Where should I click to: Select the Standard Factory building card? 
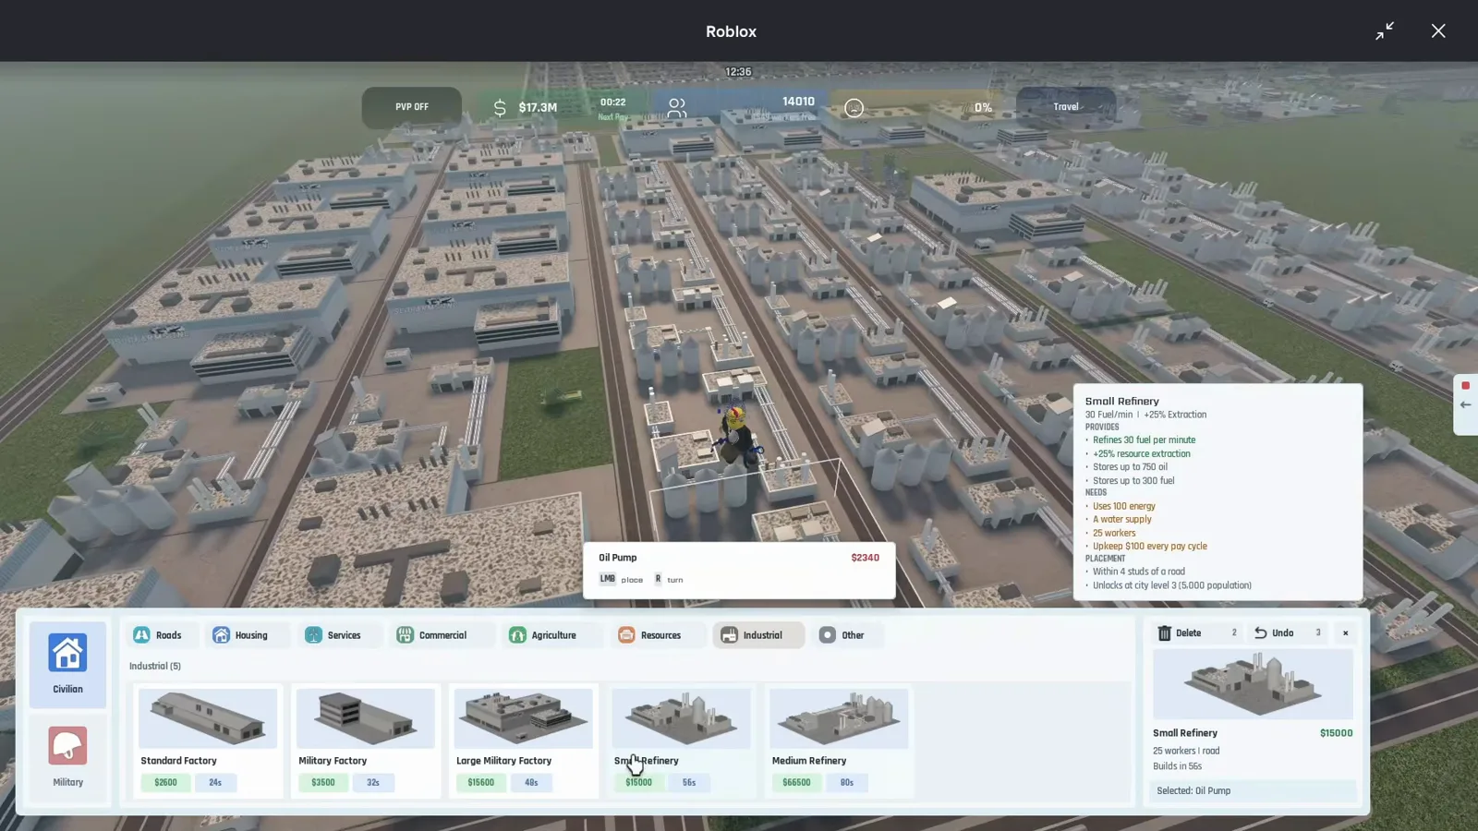[x=208, y=741]
